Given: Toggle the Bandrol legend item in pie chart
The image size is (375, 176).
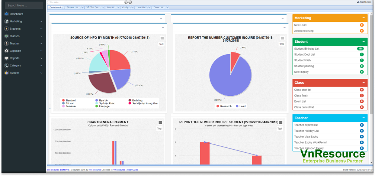Looking at the screenshot, I should coord(71,100).
